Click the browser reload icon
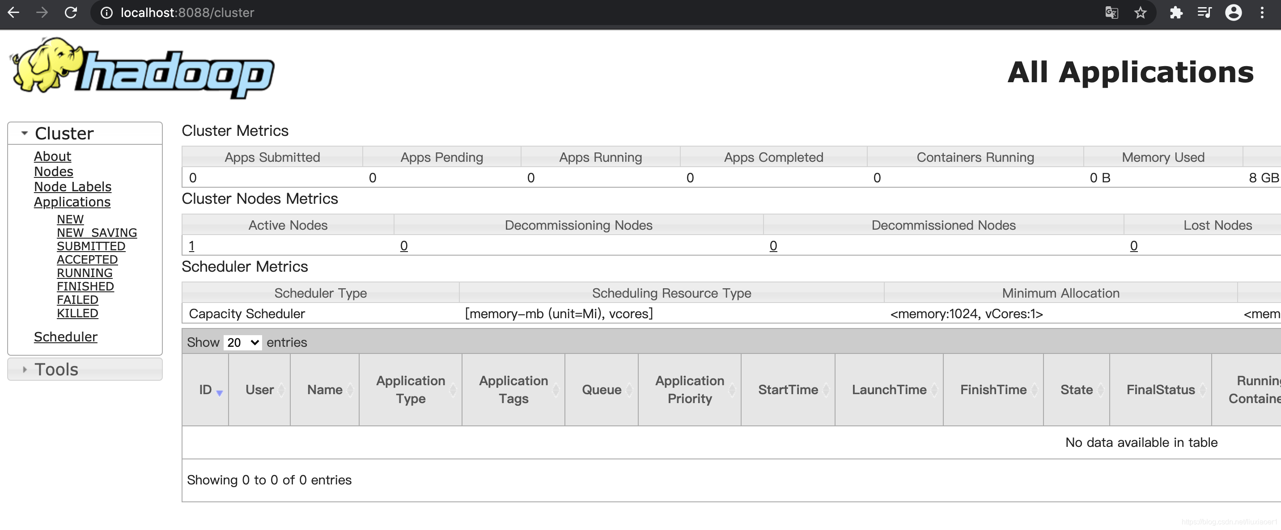This screenshot has height=530, width=1281. [x=71, y=13]
